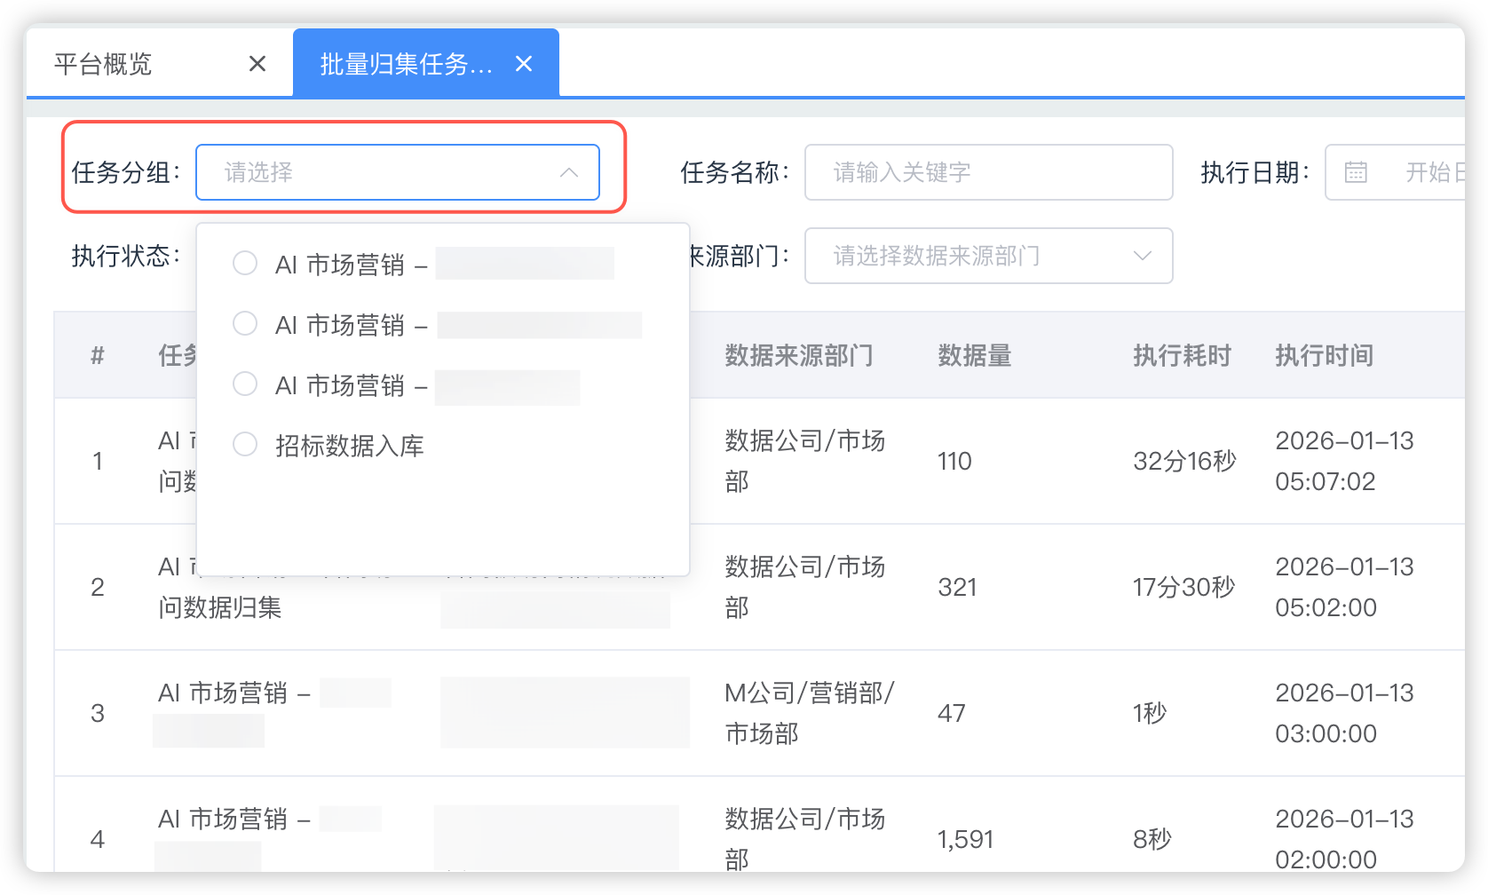
Task: Select the first AI 市场营销 radio option
Action: click(245, 264)
